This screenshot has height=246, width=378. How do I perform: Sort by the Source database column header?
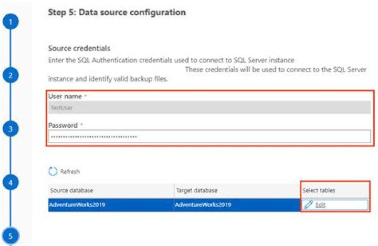71,190
